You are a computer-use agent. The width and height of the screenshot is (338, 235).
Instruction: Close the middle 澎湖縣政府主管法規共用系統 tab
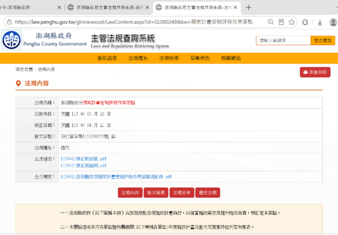coord(147,8)
